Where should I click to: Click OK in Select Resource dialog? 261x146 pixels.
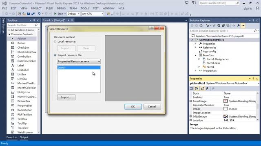point(133,107)
